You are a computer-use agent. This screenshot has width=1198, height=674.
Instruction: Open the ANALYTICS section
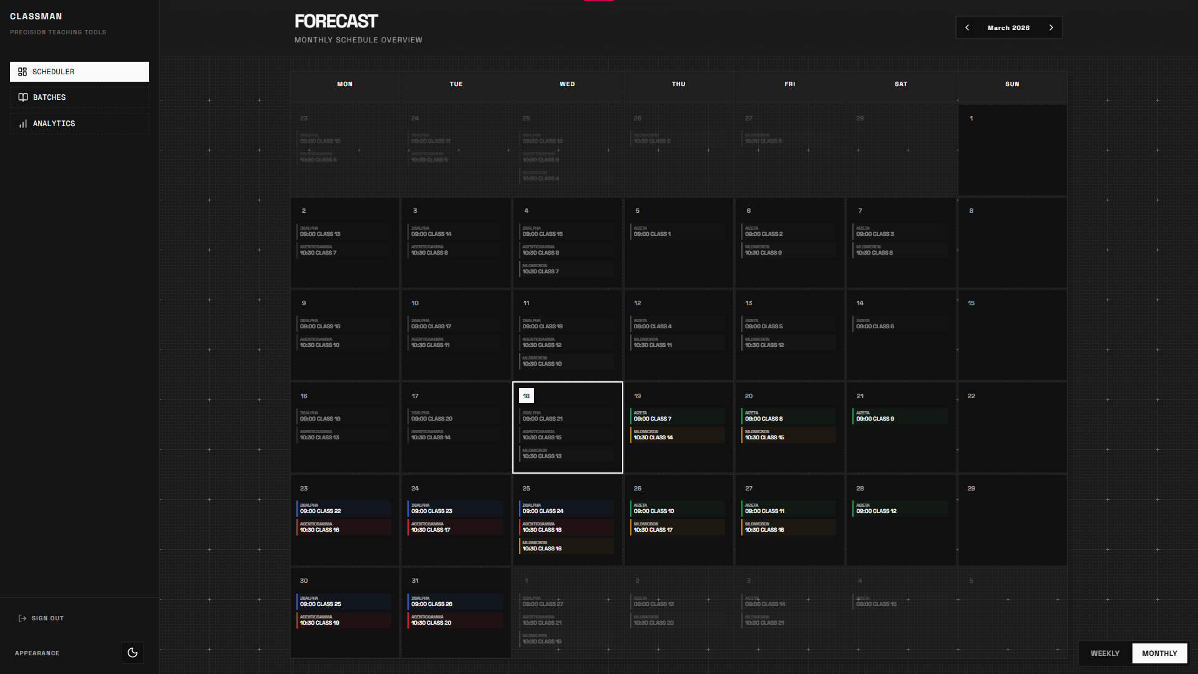53,124
